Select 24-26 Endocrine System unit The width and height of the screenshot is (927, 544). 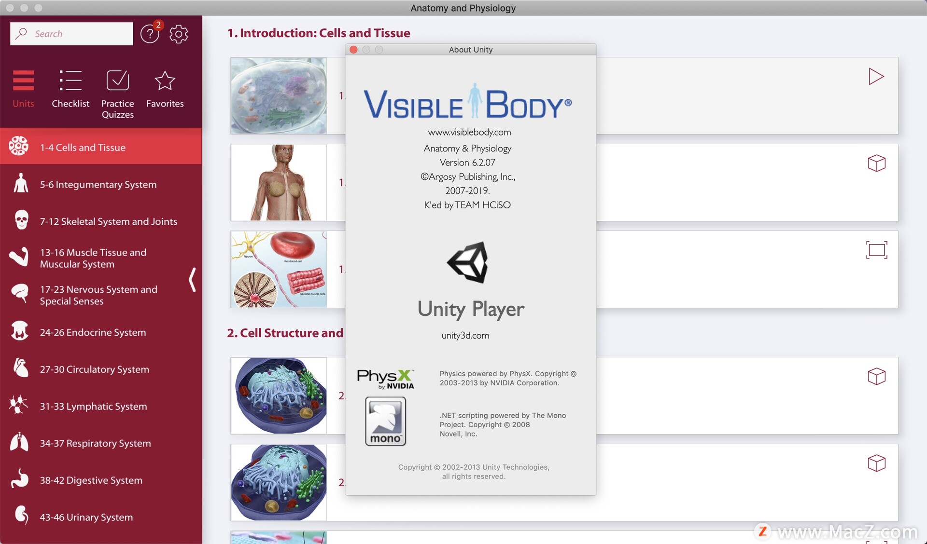pos(101,332)
